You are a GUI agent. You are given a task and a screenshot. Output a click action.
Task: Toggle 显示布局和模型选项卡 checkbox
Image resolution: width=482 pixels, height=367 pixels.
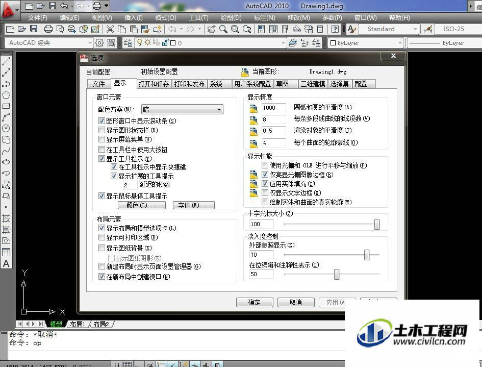coord(102,228)
